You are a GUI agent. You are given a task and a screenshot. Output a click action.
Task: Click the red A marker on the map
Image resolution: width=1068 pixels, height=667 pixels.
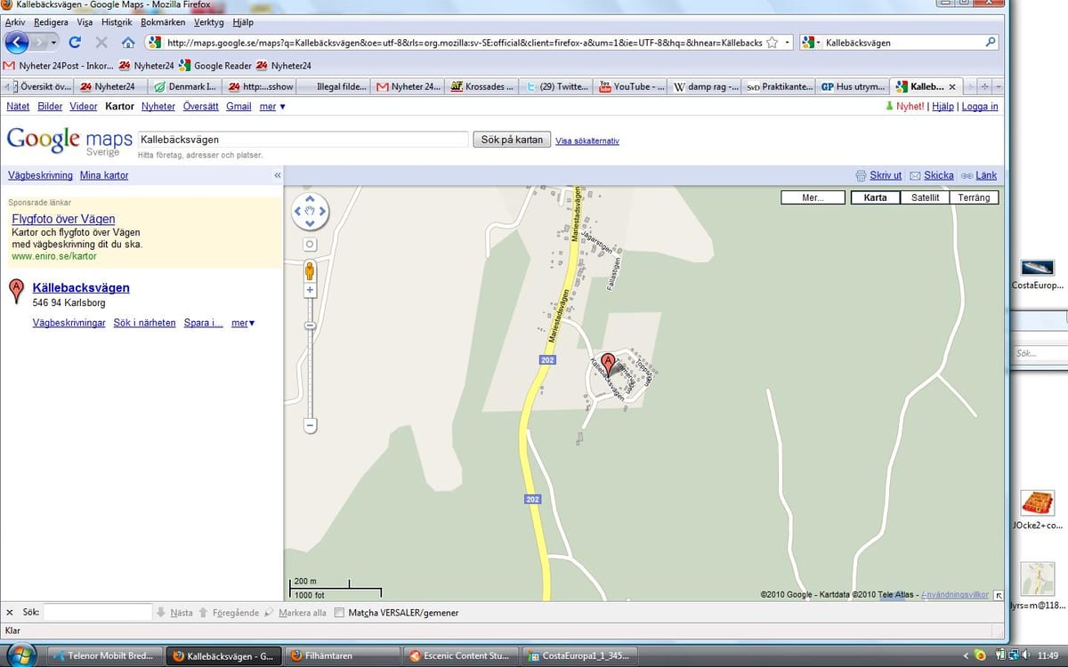coord(609,363)
